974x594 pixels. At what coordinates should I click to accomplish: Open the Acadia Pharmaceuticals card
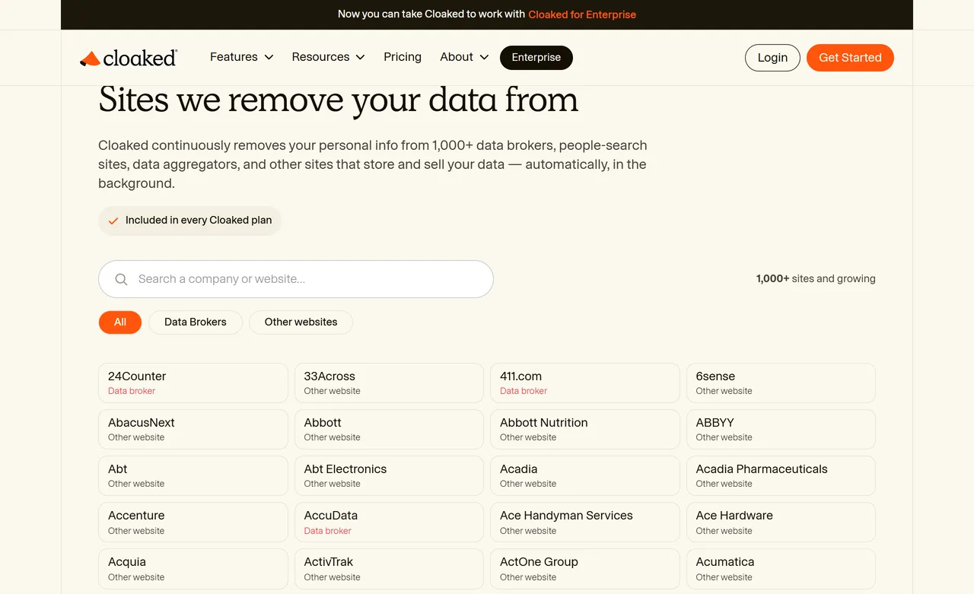tap(781, 475)
